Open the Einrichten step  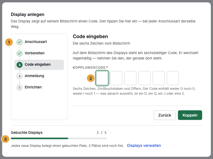(x=39, y=87)
